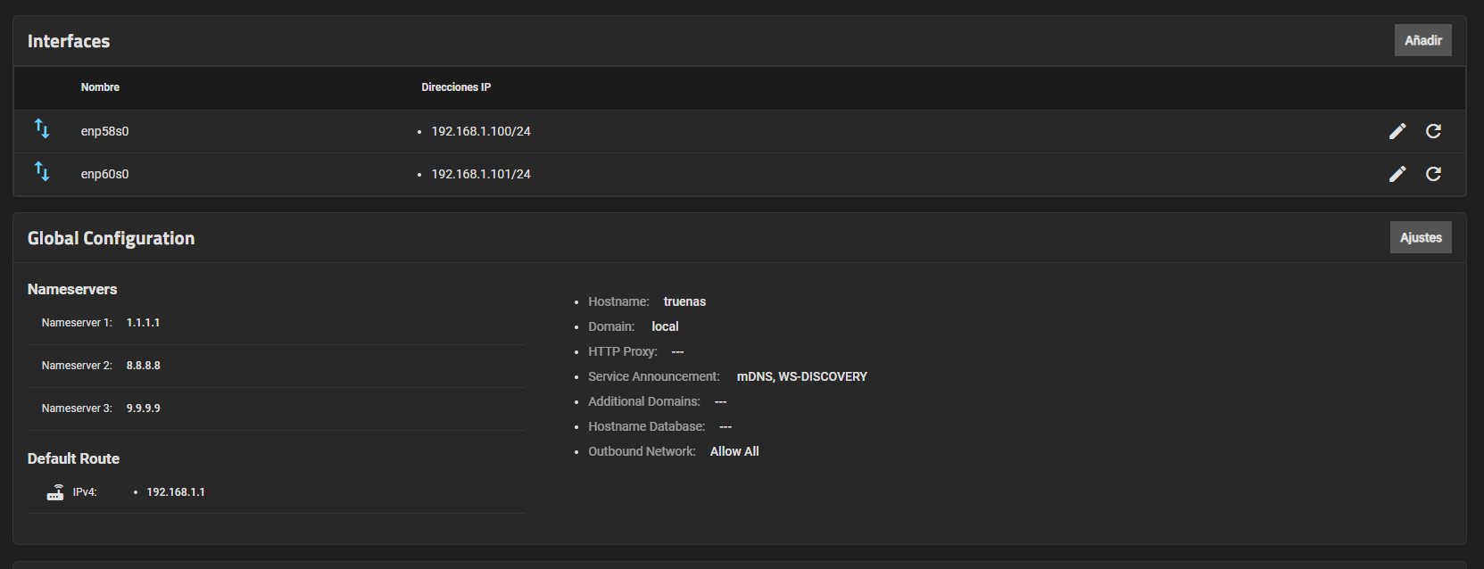Screen dimensions: 1484x569
Task: Click the Outbound Network value Allow All
Action: click(x=734, y=451)
